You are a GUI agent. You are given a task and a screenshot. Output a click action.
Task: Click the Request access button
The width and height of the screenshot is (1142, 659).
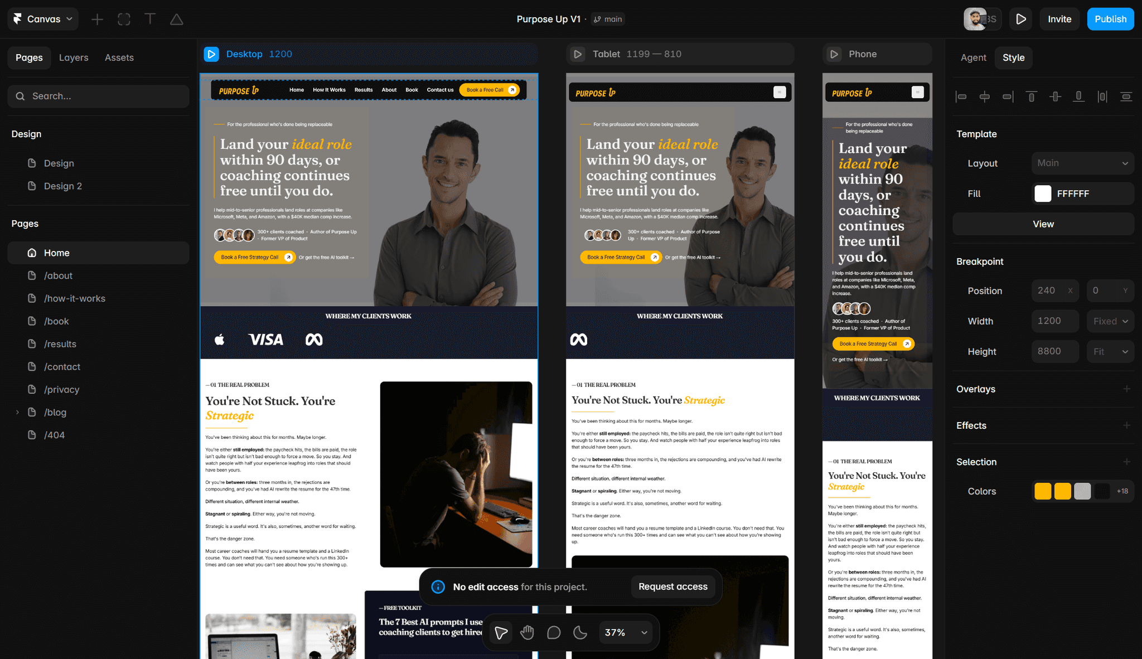coord(673,587)
